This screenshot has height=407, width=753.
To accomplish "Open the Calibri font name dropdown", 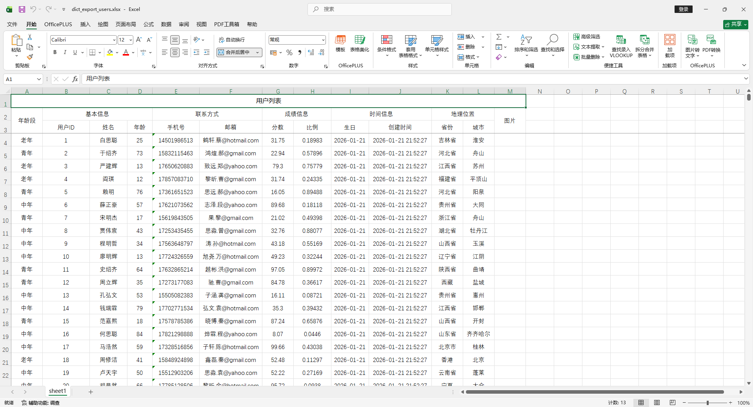I will coord(114,40).
